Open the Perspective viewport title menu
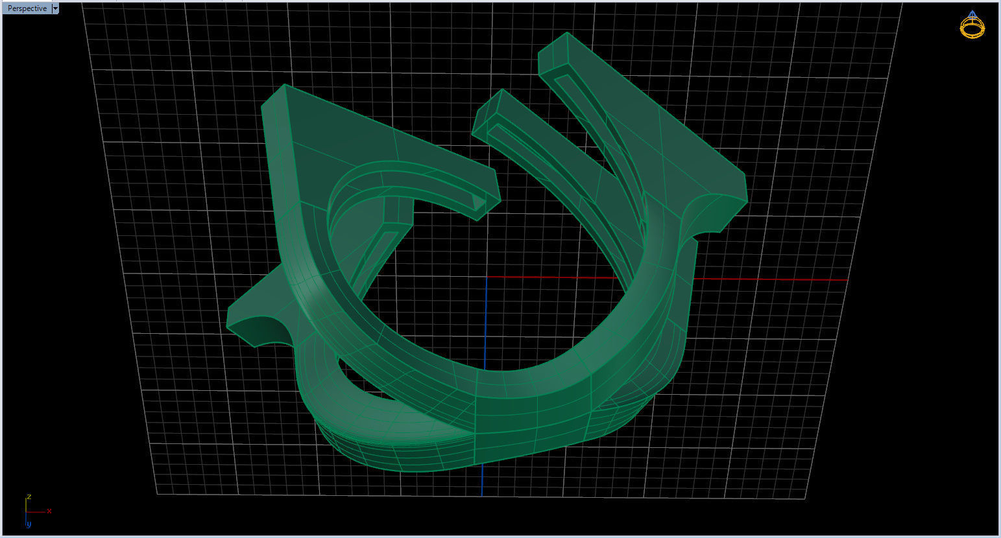Viewport: 1001px width, 538px height. point(27,8)
